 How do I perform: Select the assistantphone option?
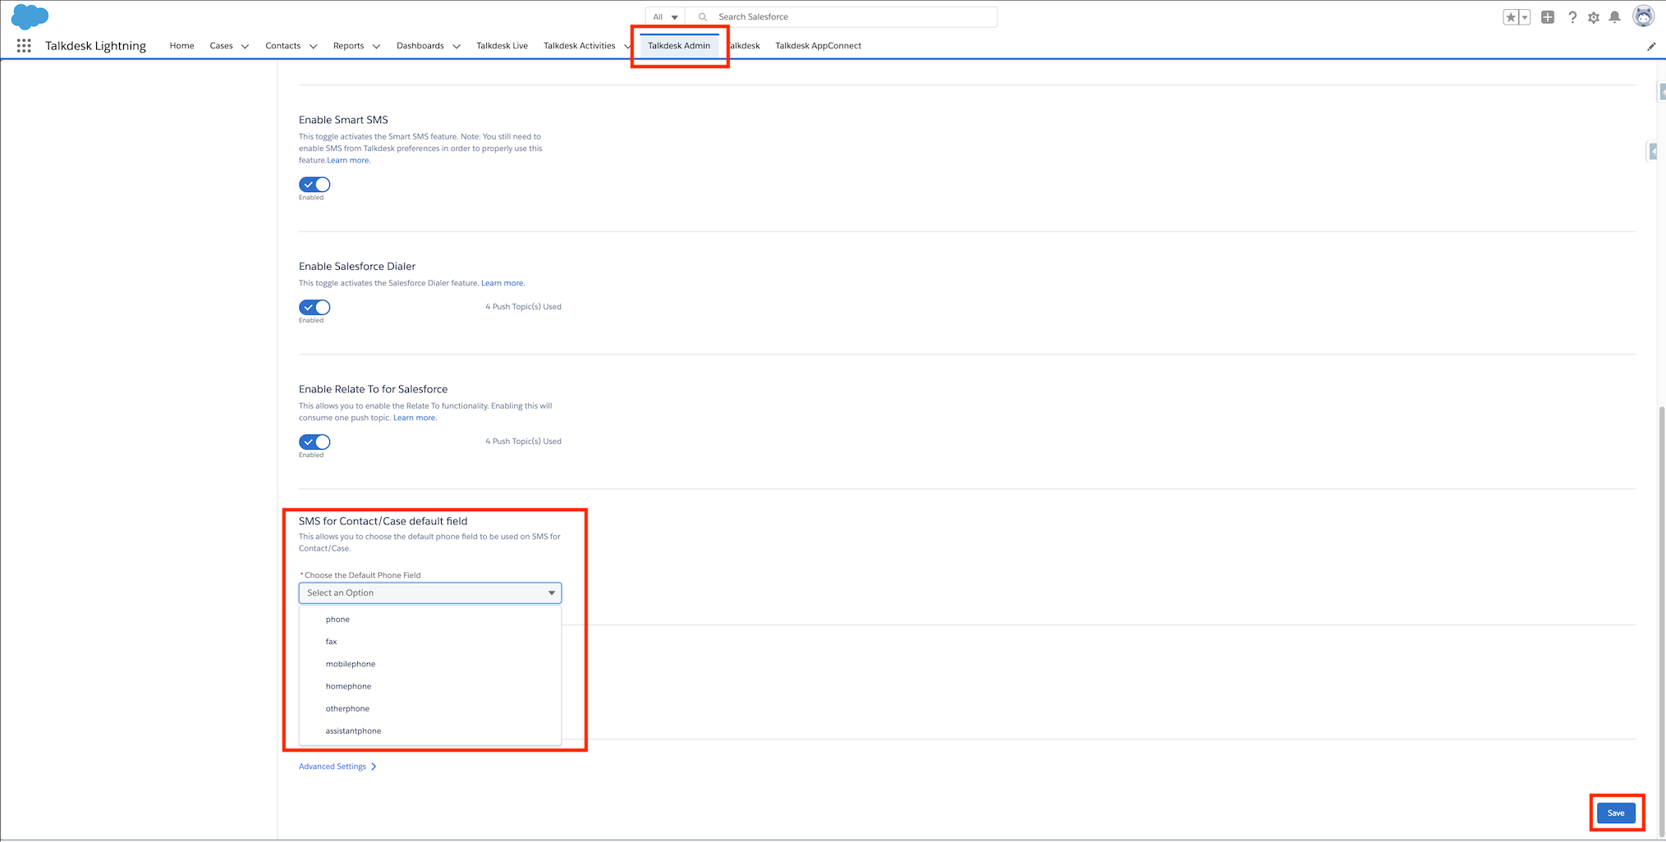pos(430,730)
